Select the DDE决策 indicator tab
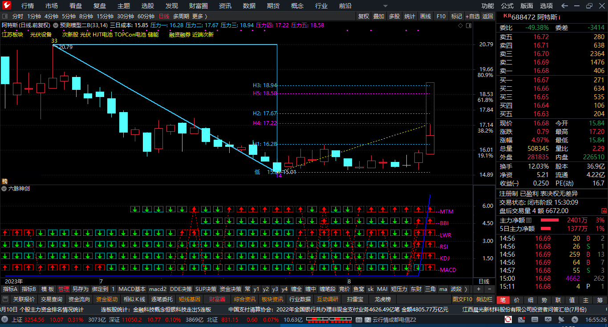The width and height of the screenshot is (608, 327). (x=181, y=289)
